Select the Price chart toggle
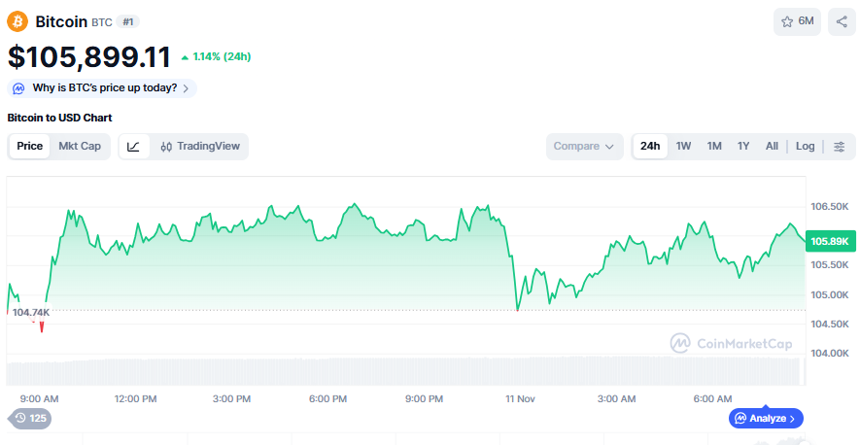860x445 pixels. [29, 147]
